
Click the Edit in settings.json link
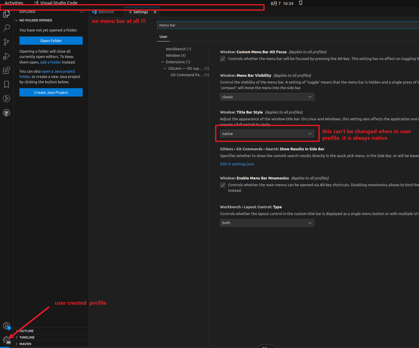[x=237, y=164]
